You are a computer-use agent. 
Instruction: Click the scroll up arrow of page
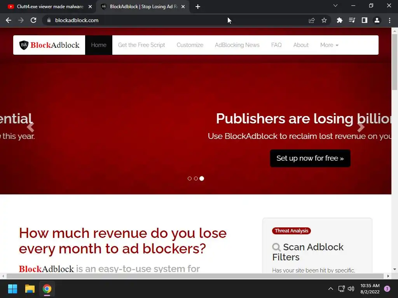[395, 31]
